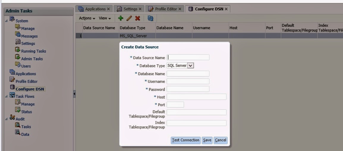Select Running Tasks in the sidebar tree
The width and height of the screenshot is (343, 151).
pyautogui.click(x=34, y=51)
